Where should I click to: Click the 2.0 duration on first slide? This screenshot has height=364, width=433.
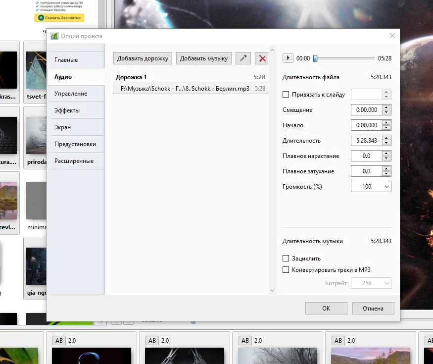pyautogui.click(x=72, y=341)
